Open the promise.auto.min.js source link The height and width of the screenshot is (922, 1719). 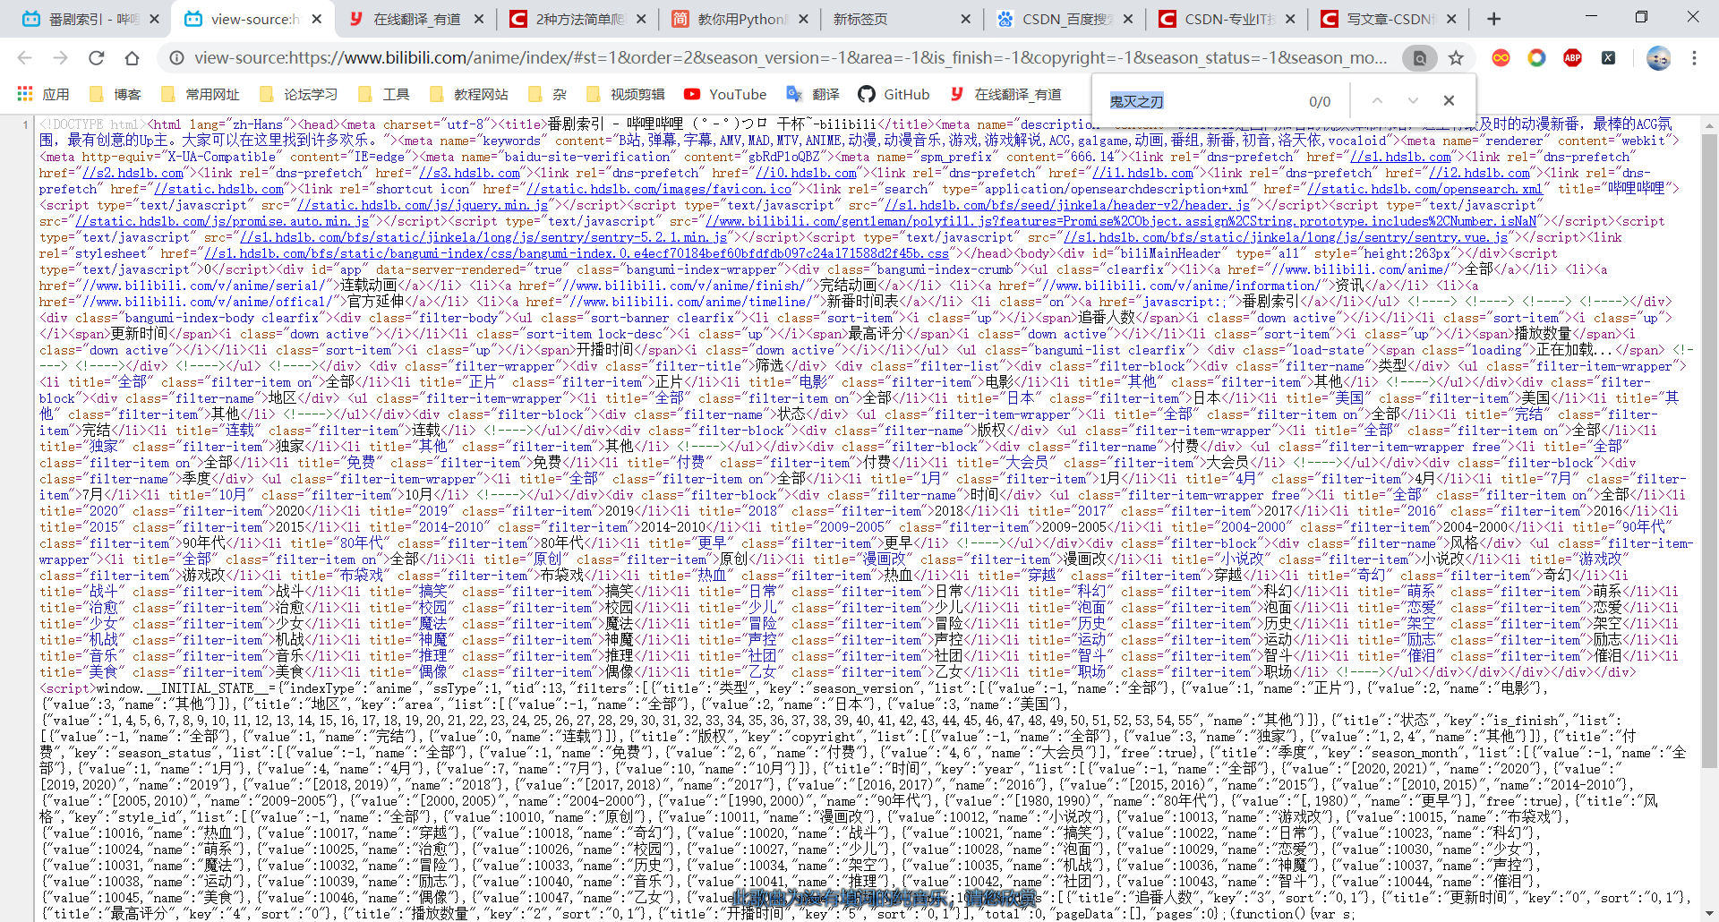click(222, 221)
